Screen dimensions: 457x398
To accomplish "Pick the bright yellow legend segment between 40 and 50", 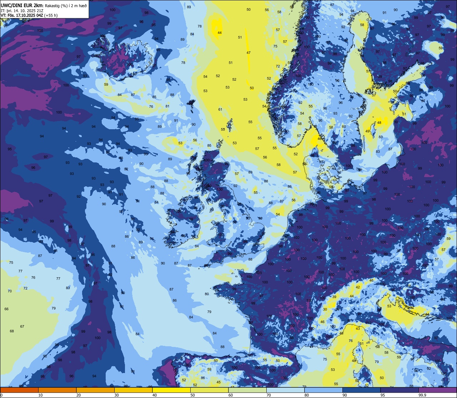I will [171, 390].
